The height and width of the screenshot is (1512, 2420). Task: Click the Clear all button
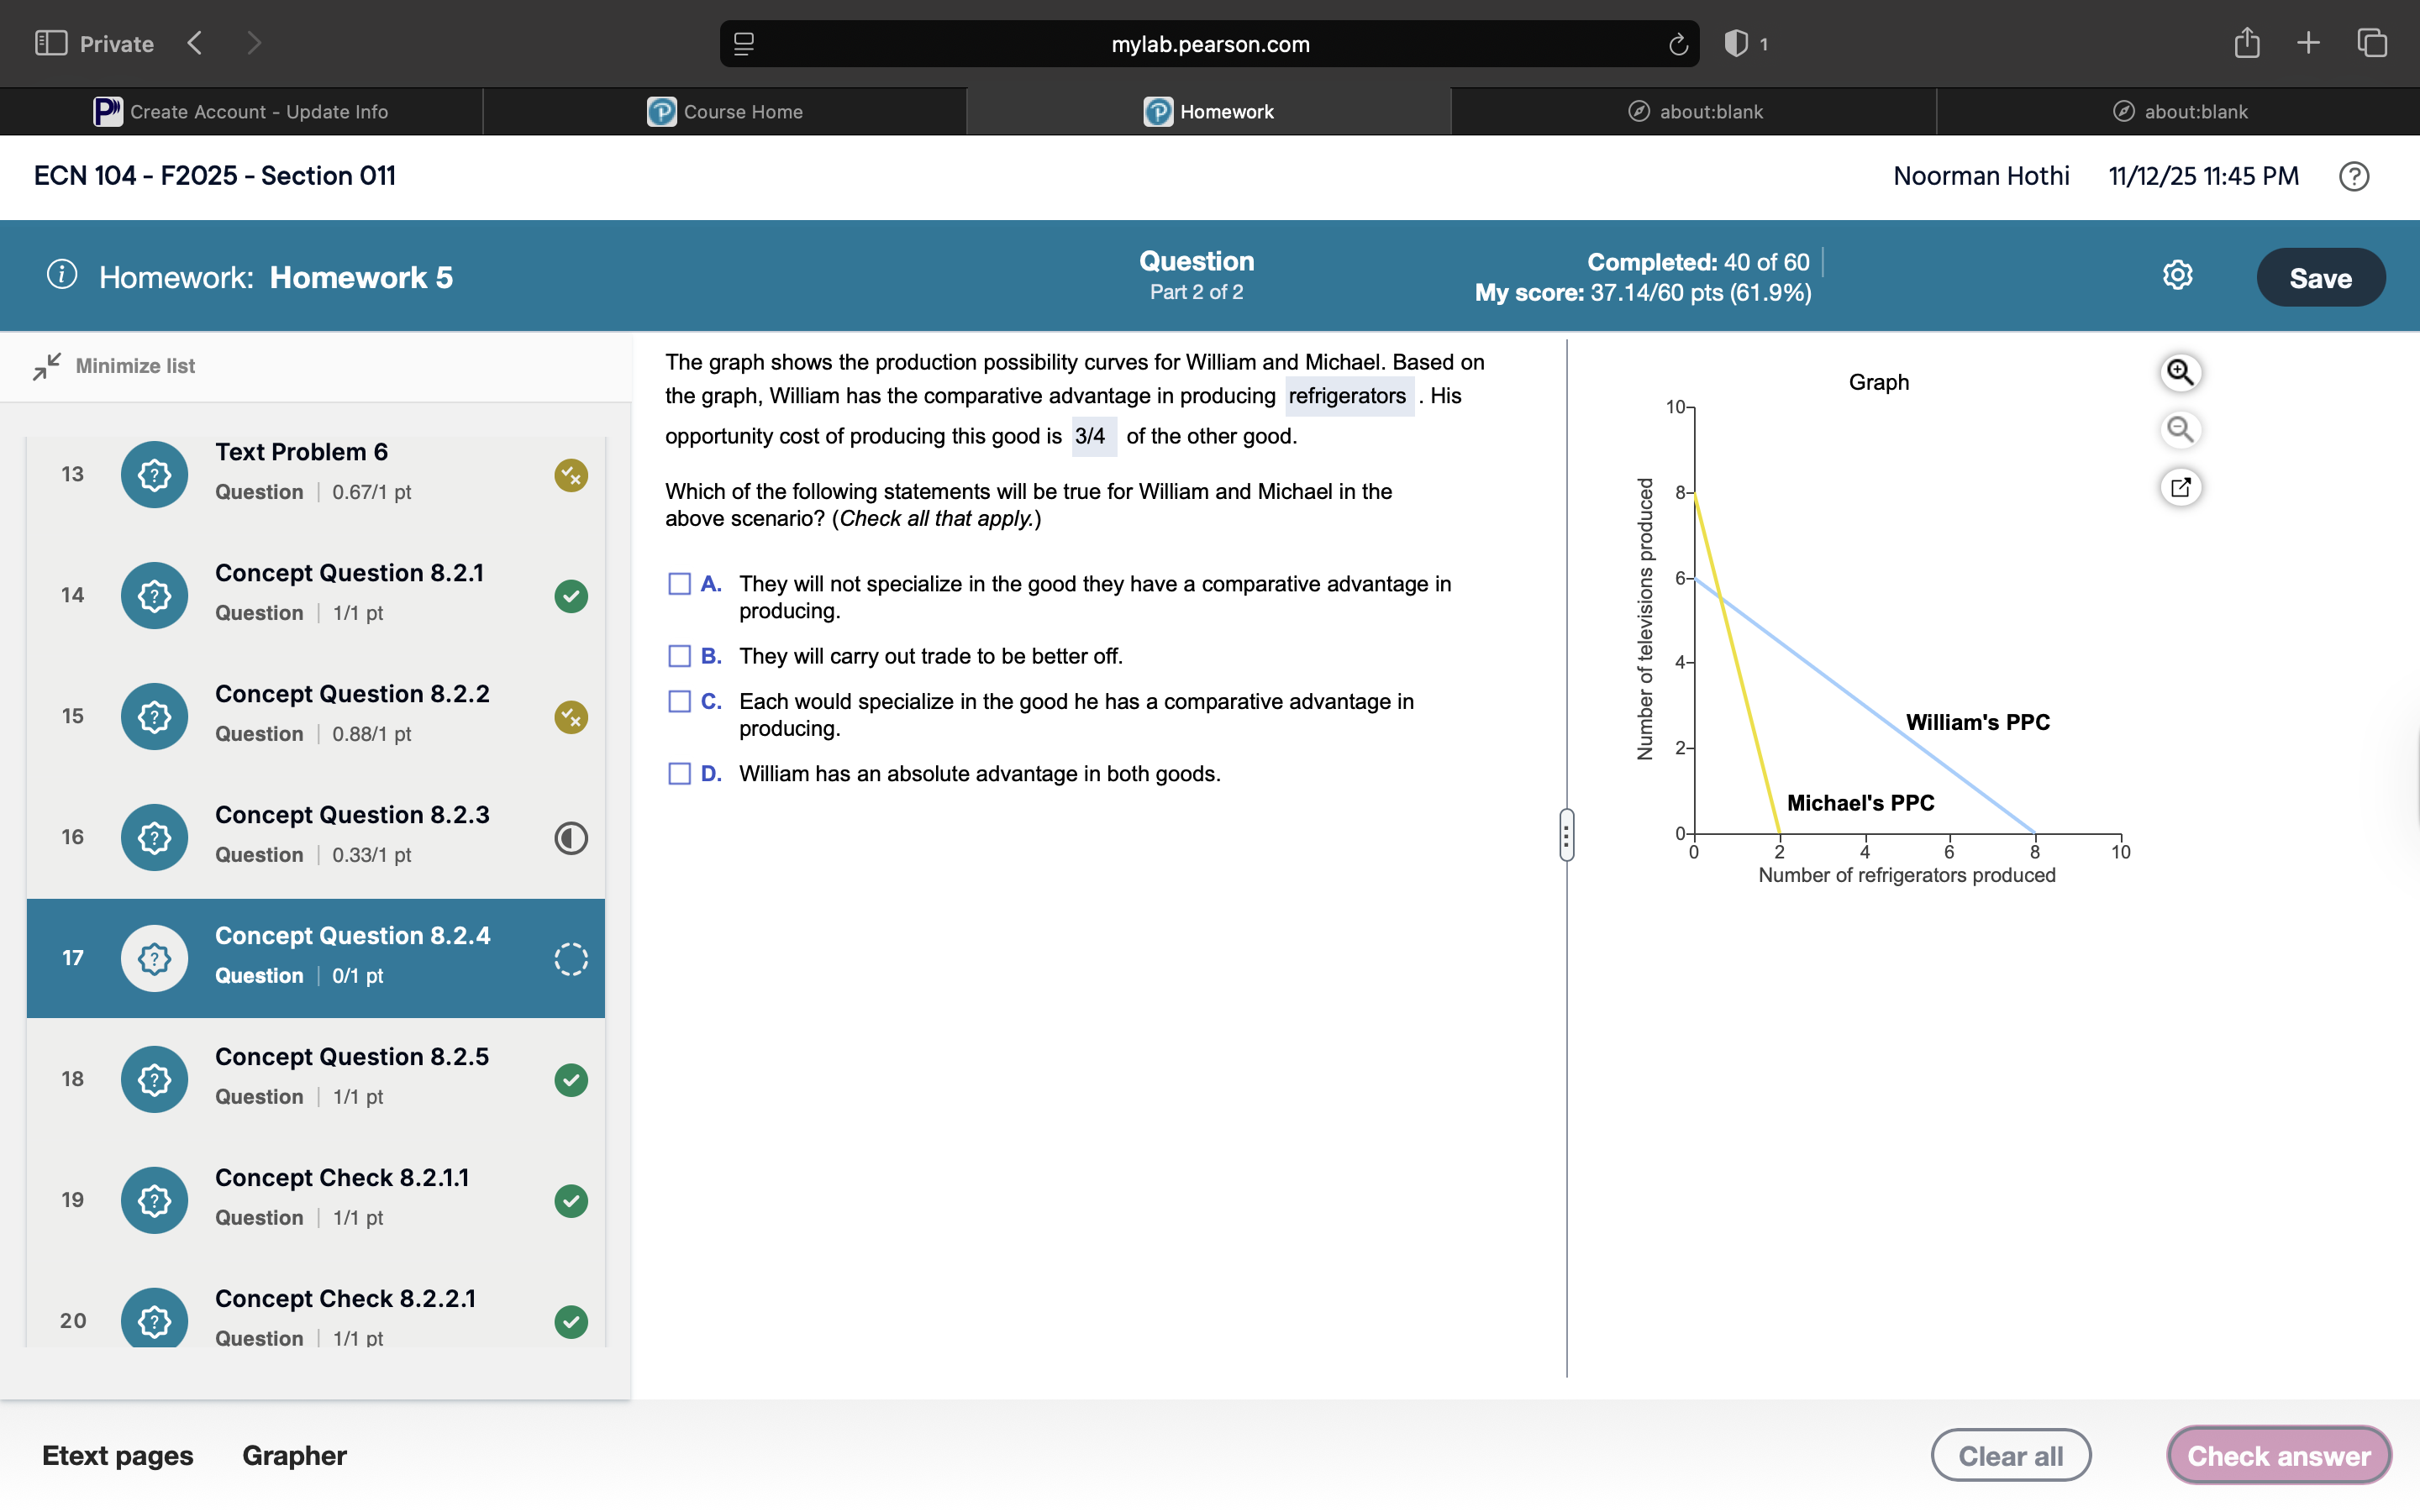click(2009, 1455)
